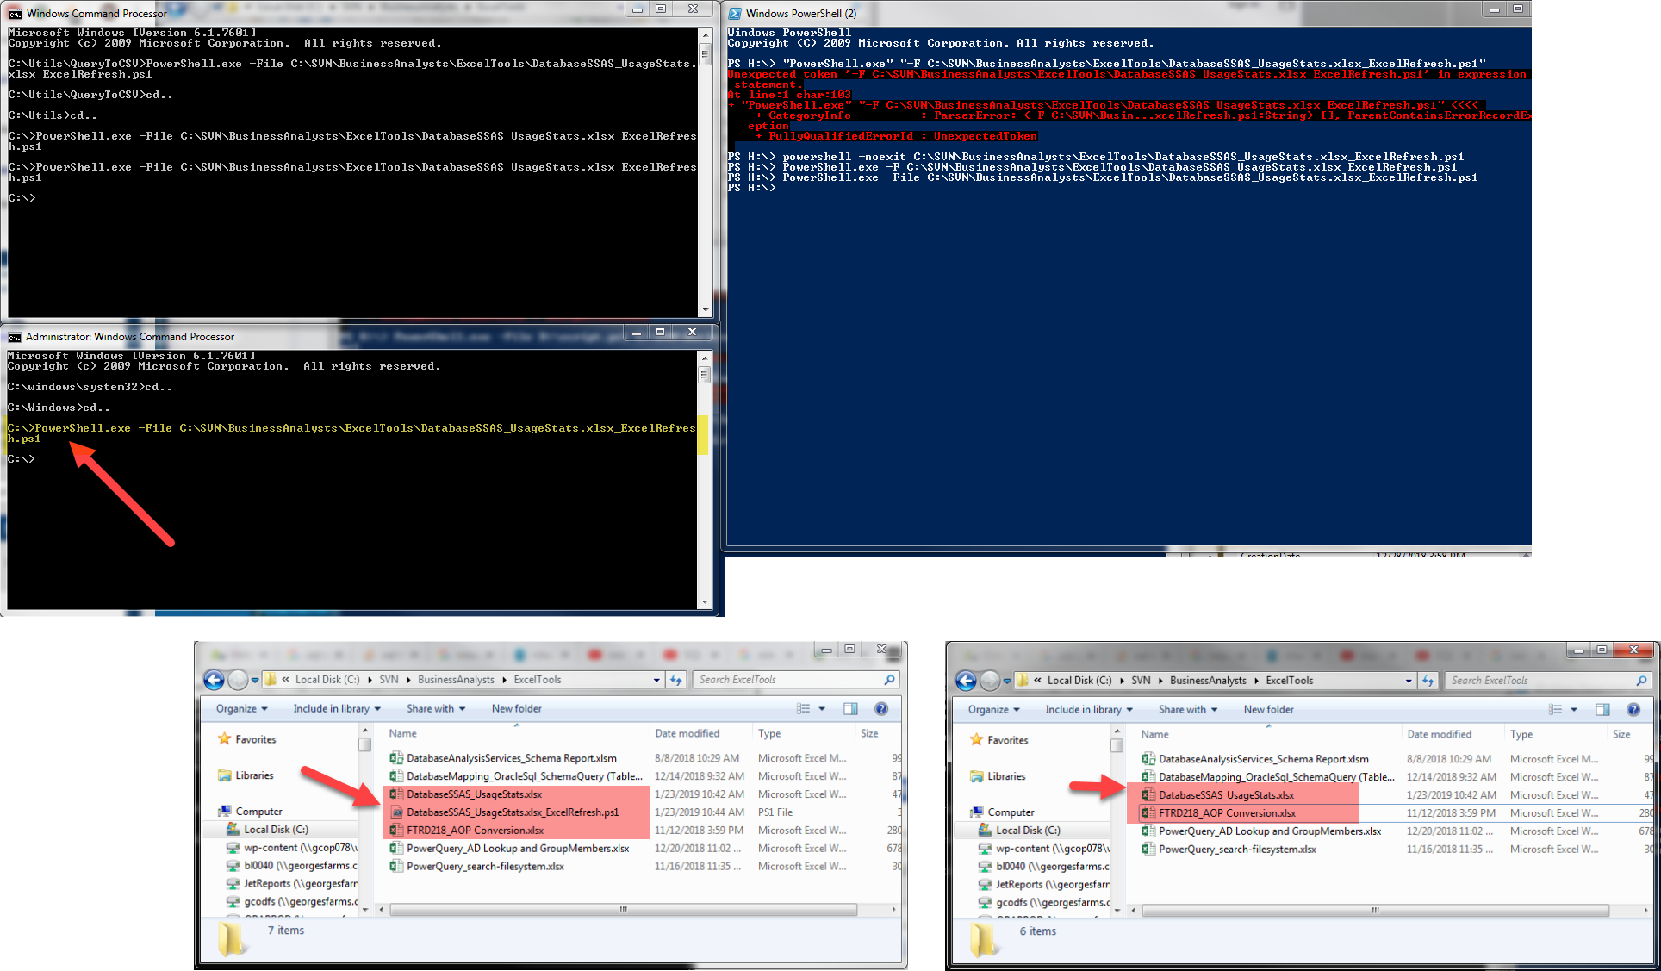Image resolution: width=1661 pixels, height=971 pixels.
Task: Refresh the right Explorer using the address bar refresh icon
Action: 1429,681
